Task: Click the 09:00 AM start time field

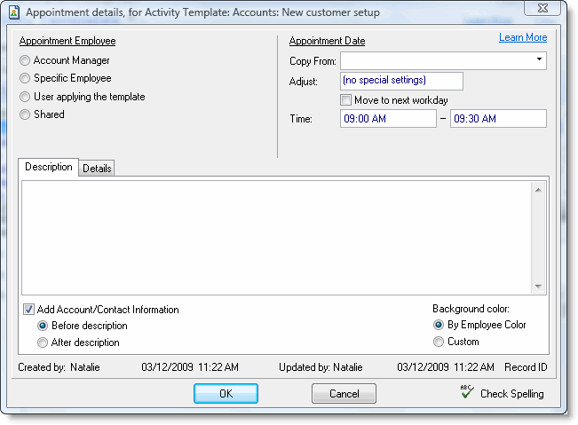Action: coord(387,119)
